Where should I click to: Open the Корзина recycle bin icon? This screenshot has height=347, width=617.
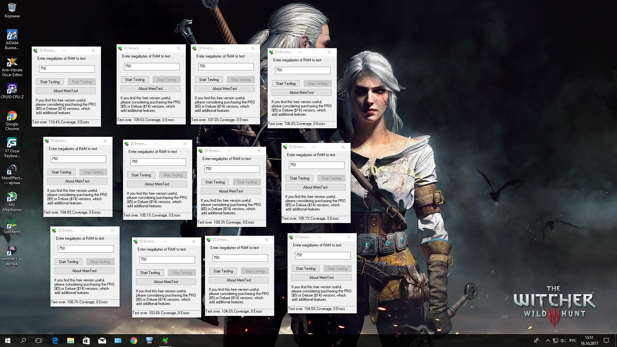tap(12, 8)
